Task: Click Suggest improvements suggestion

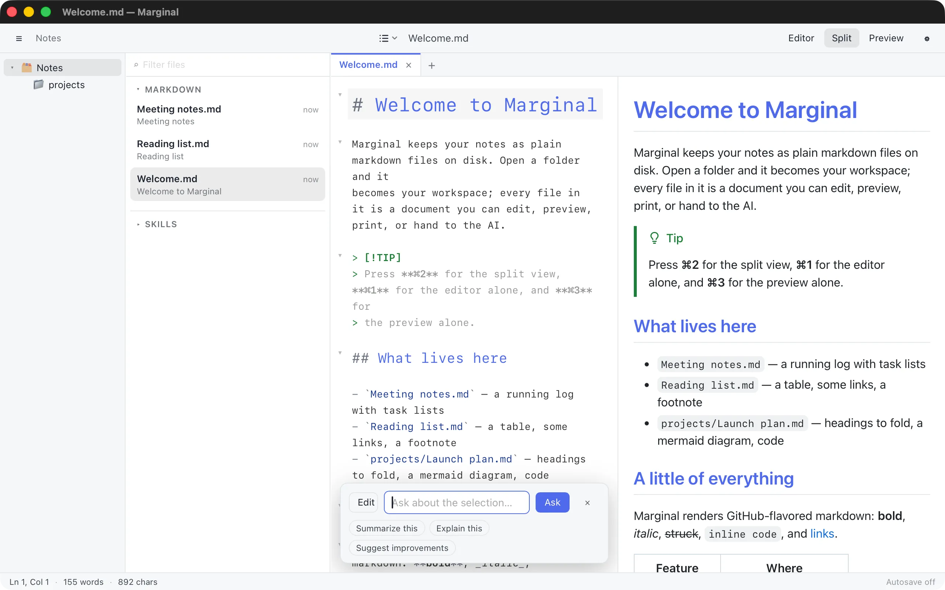Action: coord(402,548)
